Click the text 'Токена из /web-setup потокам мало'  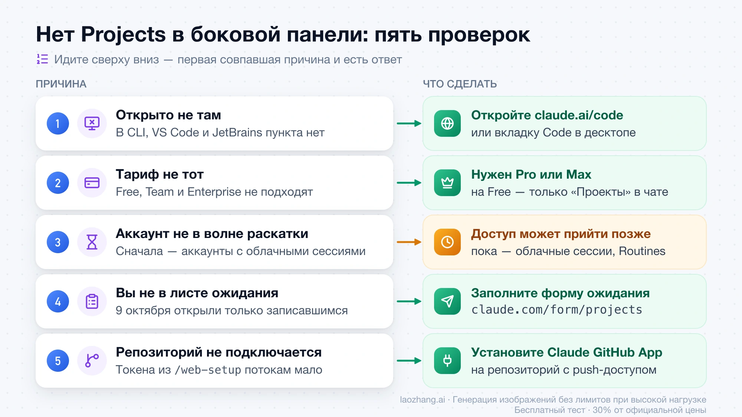219,370
